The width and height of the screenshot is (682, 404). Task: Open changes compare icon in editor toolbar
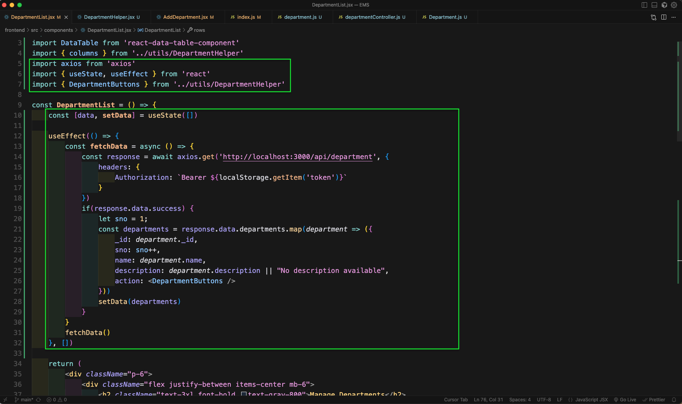pos(654,17)
